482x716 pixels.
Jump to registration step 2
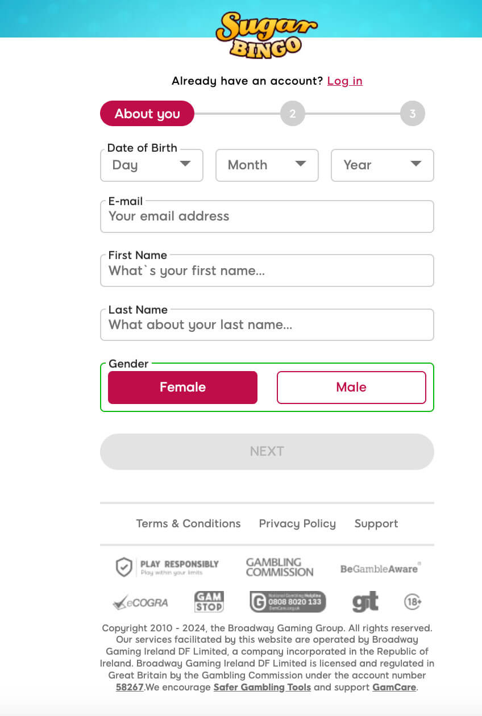pyautogui.click(x=293, y=114)
